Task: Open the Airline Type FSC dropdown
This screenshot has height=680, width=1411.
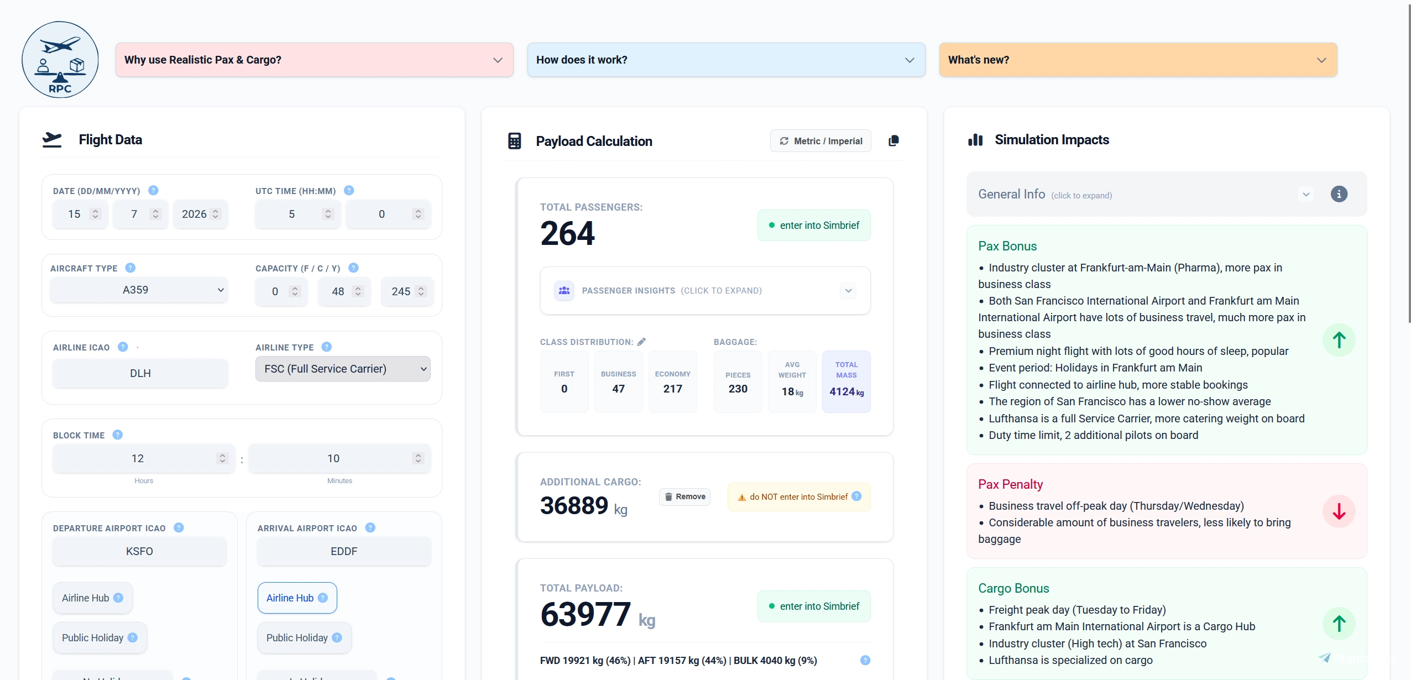Action: point(343,369)
